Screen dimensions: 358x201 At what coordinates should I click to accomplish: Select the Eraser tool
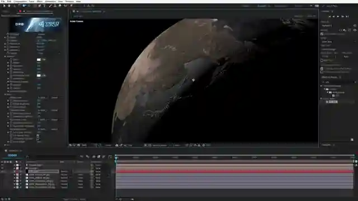[60, 6]
